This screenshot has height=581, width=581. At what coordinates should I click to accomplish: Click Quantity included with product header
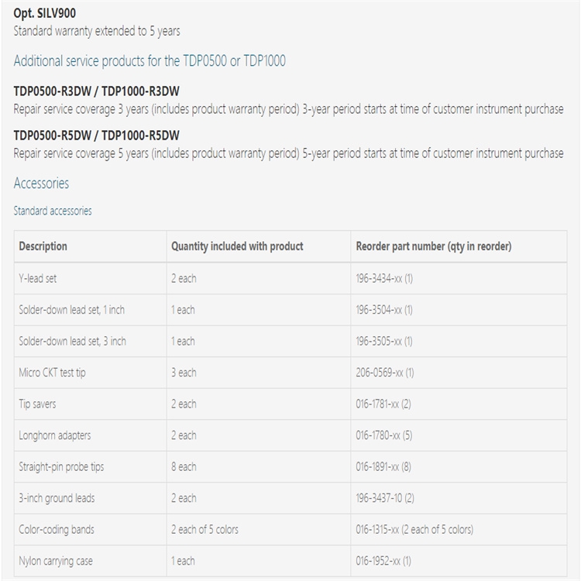[237, 246]
